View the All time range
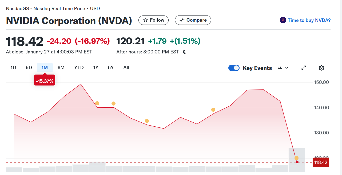Viewport: 342px width, 175px height. click(126, 68)
